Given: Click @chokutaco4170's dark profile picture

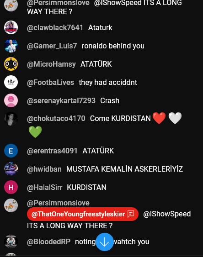Looking at the screenshot, I should [11, 119].
